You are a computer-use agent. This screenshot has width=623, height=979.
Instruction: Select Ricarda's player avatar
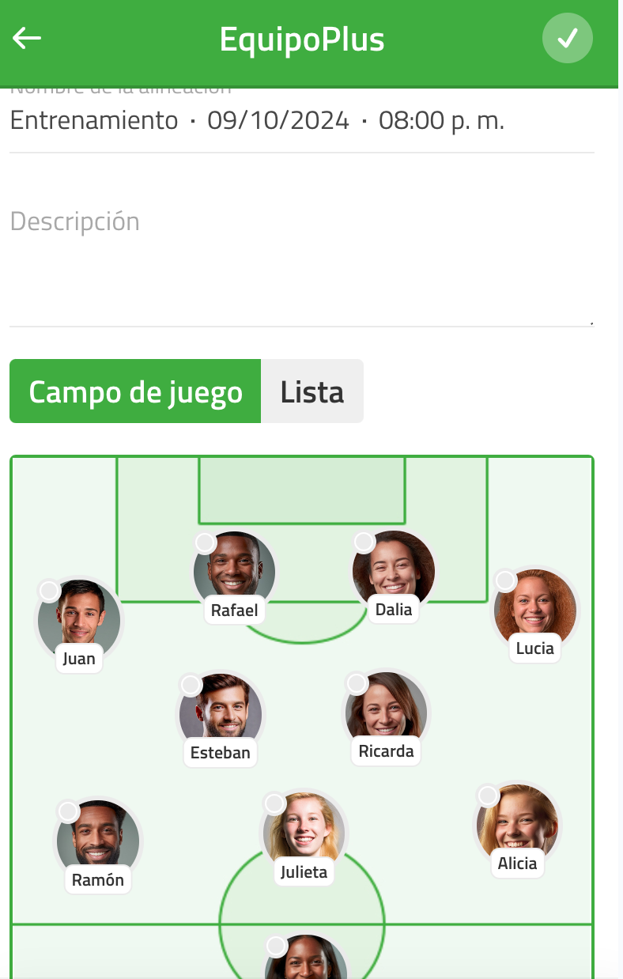pyautogui.click(x=387, y=712)
